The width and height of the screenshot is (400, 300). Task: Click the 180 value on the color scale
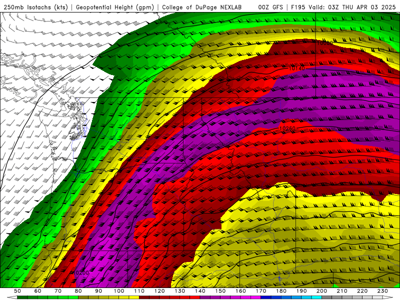pyautogui.click(x=281, y=291)
